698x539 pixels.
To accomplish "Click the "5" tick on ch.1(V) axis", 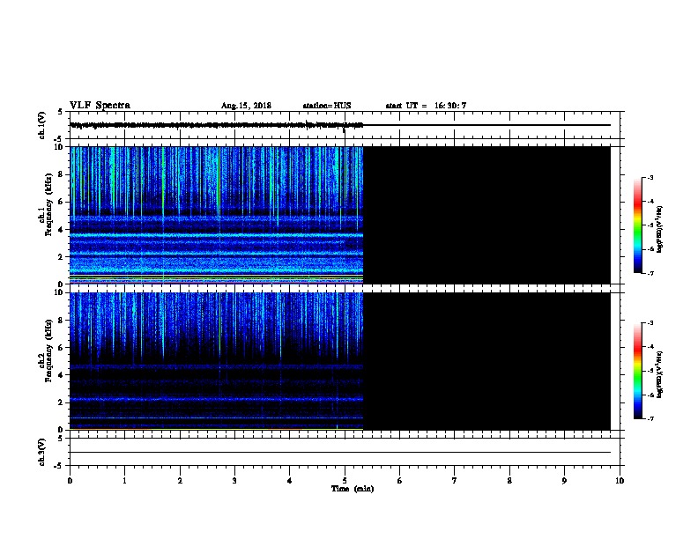I will tap(61, 112).
